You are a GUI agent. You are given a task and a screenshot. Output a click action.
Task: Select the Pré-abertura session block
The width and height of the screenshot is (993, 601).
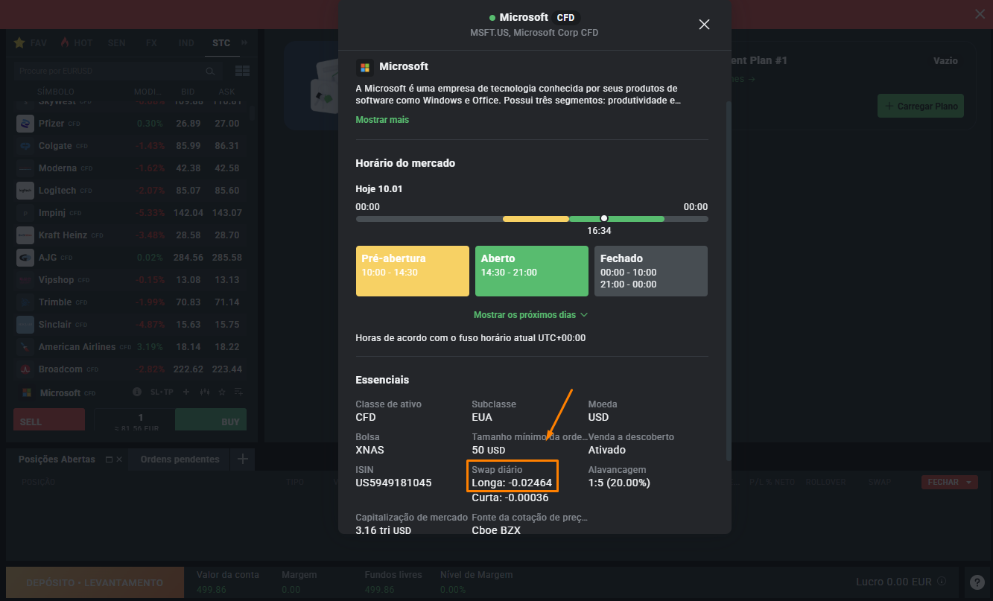[x=413, y=271]
